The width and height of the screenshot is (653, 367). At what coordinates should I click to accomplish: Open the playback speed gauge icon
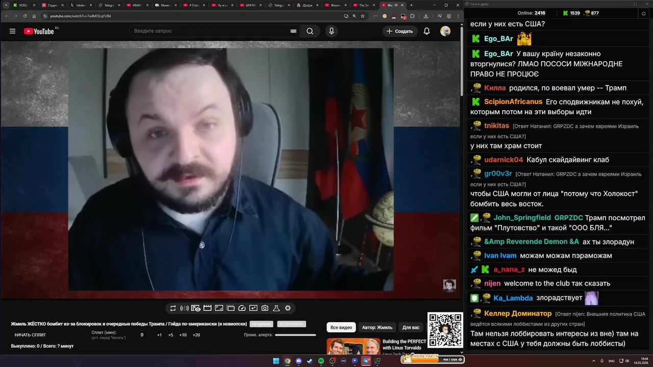point(242,308)
